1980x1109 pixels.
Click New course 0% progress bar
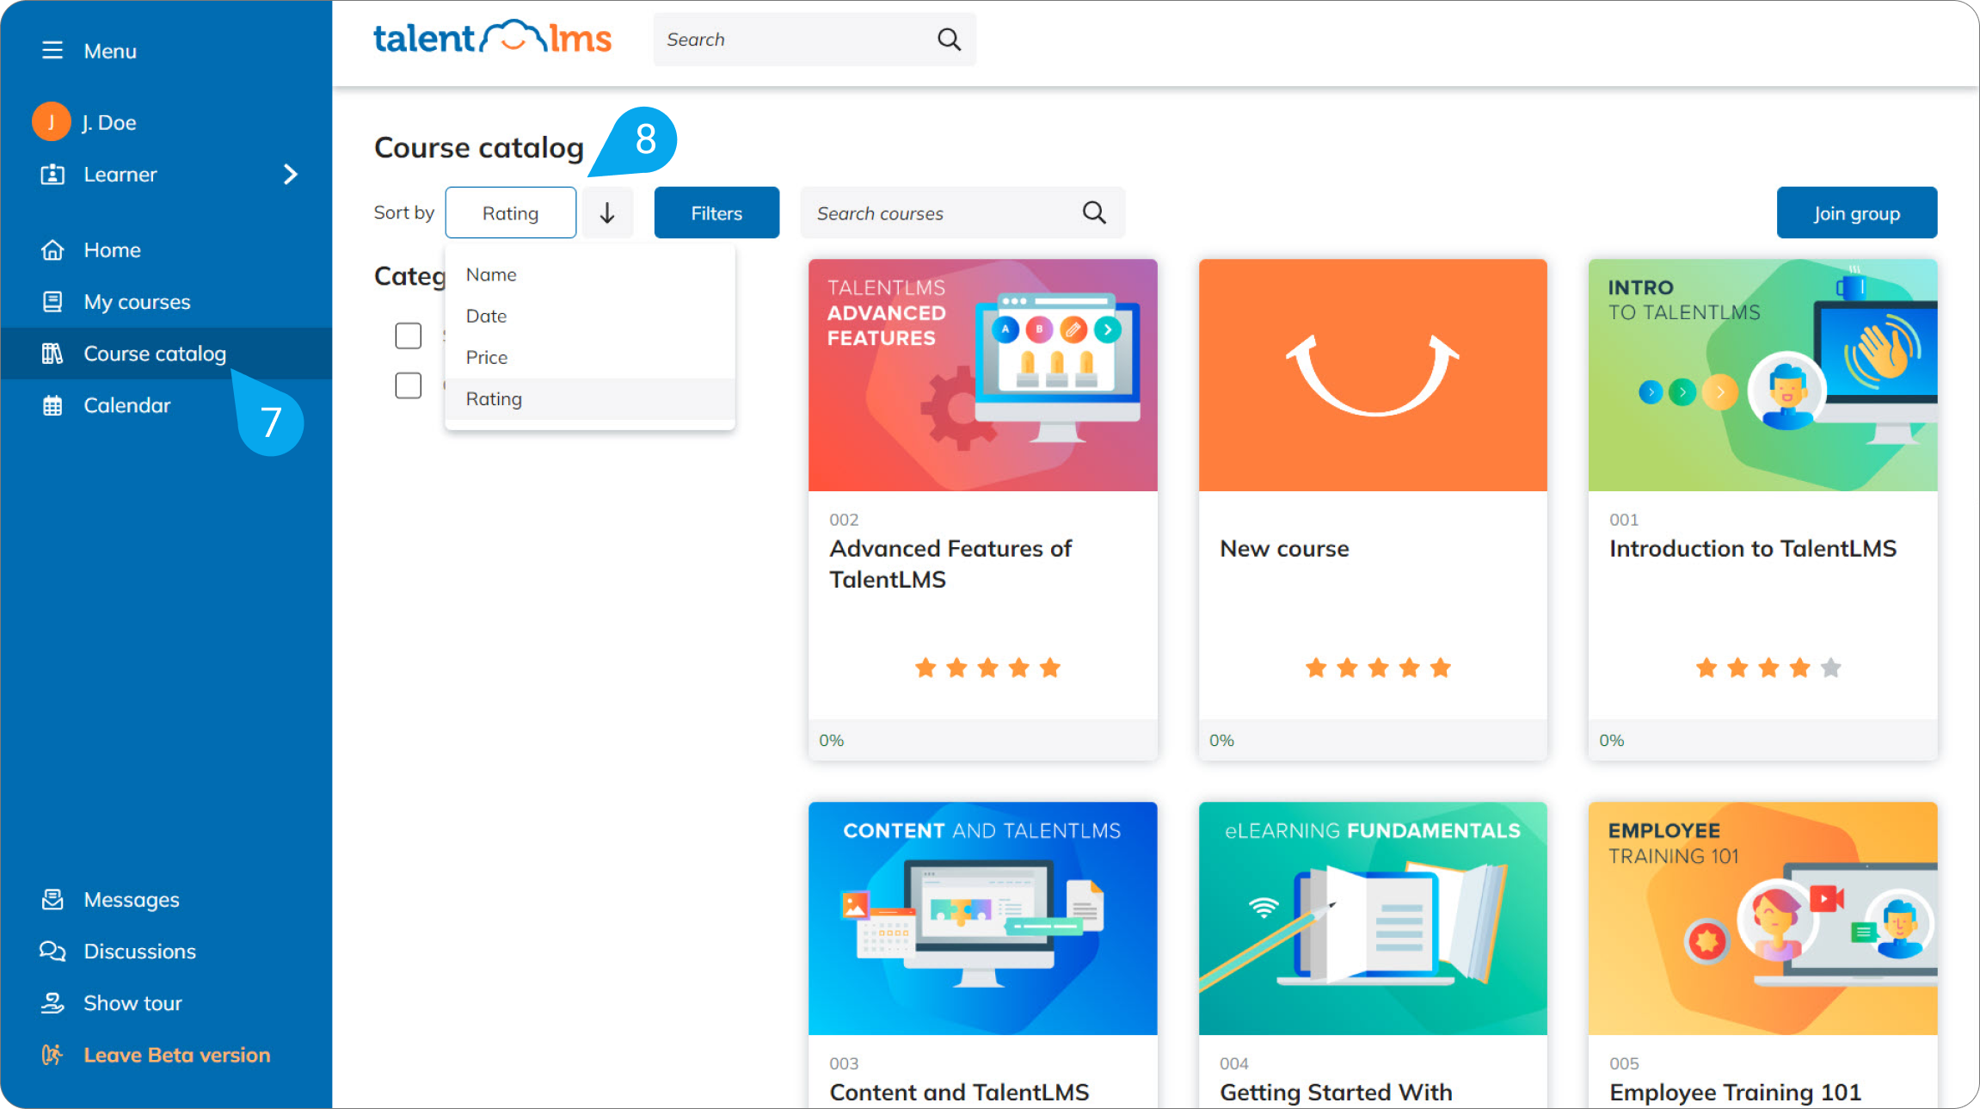click(1373, 740)
